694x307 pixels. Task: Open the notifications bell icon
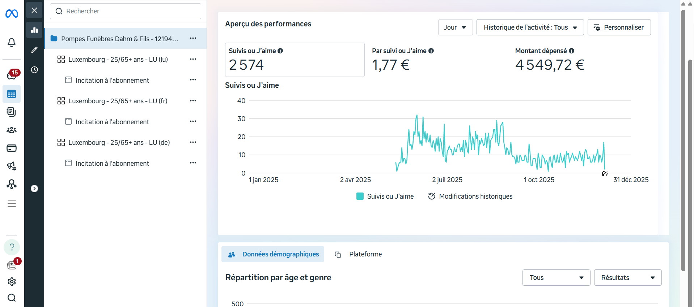[12, 43]
